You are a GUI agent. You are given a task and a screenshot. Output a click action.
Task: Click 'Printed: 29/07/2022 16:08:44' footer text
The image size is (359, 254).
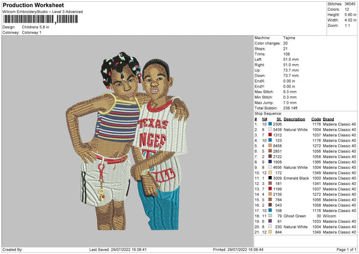coord(238,250)
